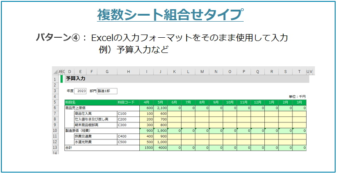Select the 5月 cell showing 800
This screenshot has height=174, width=337.
[x=160, y=125]
